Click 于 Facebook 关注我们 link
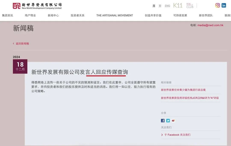The height and width of the screenshot is (146, 231). pyautogui.click(x=178, y=135)
